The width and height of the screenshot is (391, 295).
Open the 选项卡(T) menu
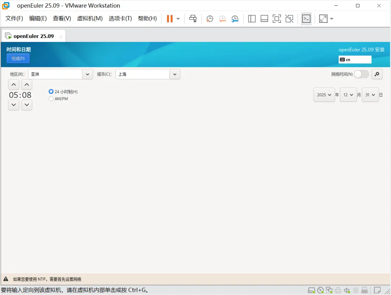(120, 18)
